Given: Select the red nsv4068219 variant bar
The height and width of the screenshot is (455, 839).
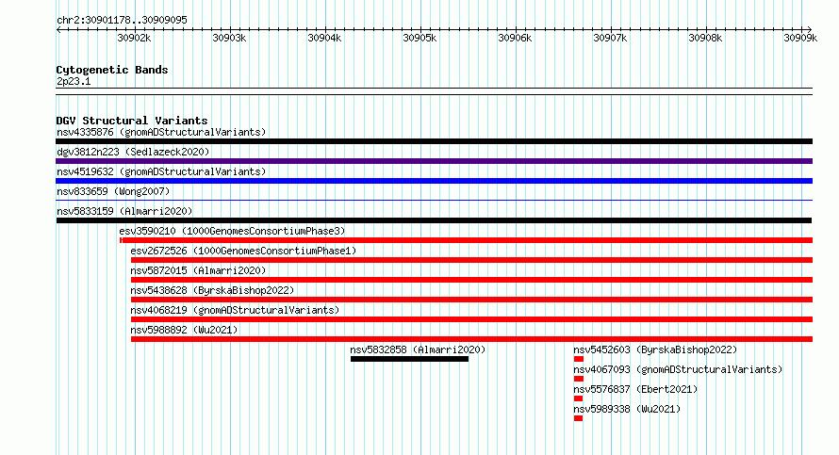Looking at the screenshot, I should [472, 319].
